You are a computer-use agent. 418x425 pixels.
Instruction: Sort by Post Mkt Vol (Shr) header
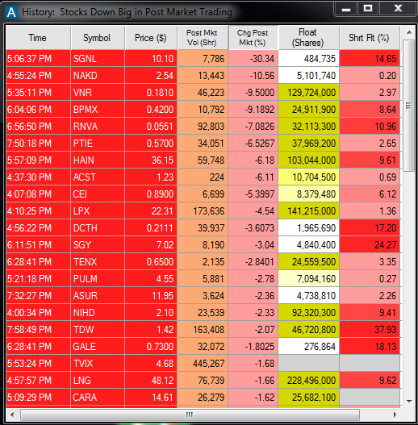tap(203, 38)
